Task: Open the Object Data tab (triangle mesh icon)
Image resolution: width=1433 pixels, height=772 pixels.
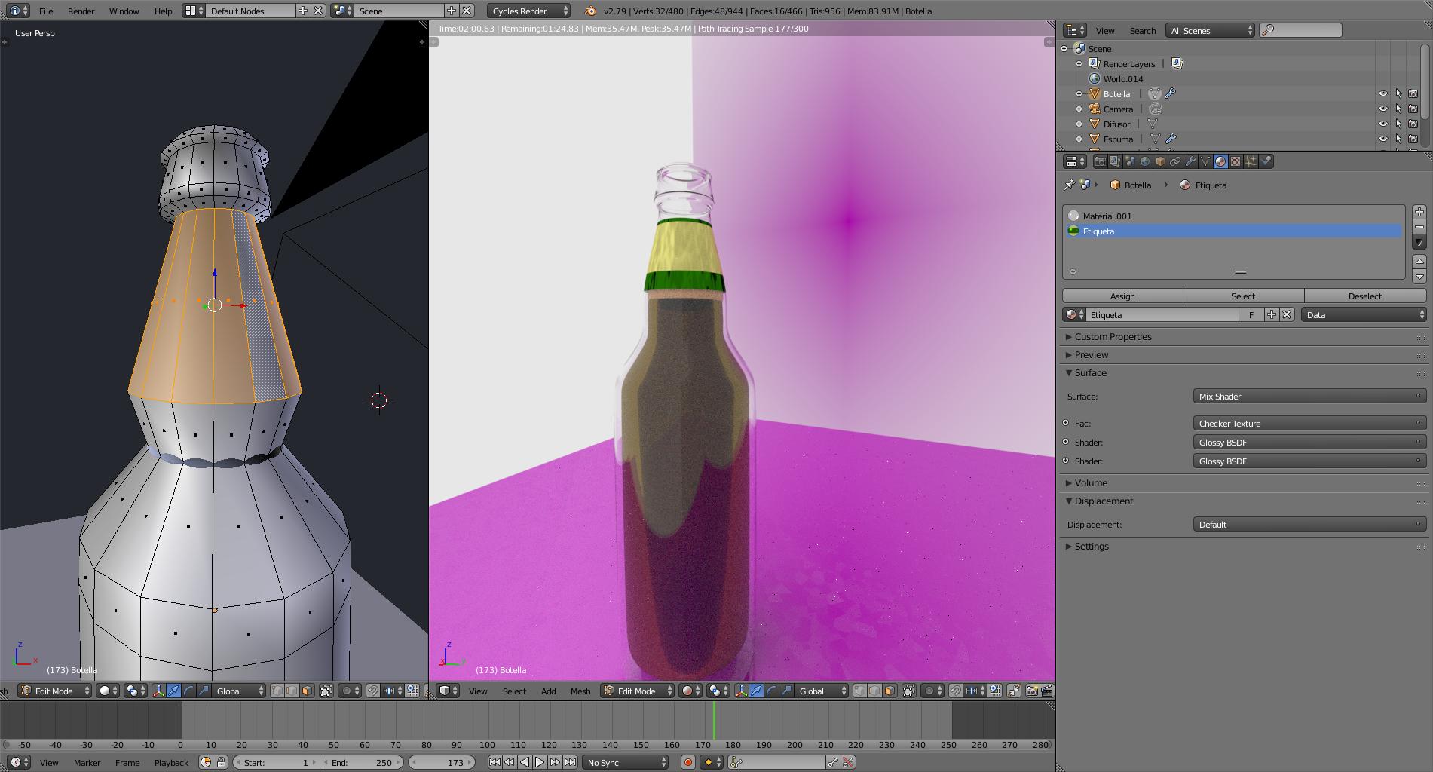Action: point(1205,161)
